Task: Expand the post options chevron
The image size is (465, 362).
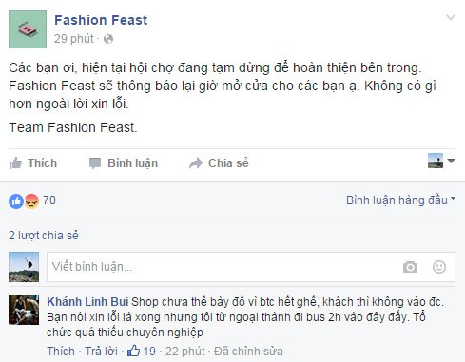Action: coord(451,17)
